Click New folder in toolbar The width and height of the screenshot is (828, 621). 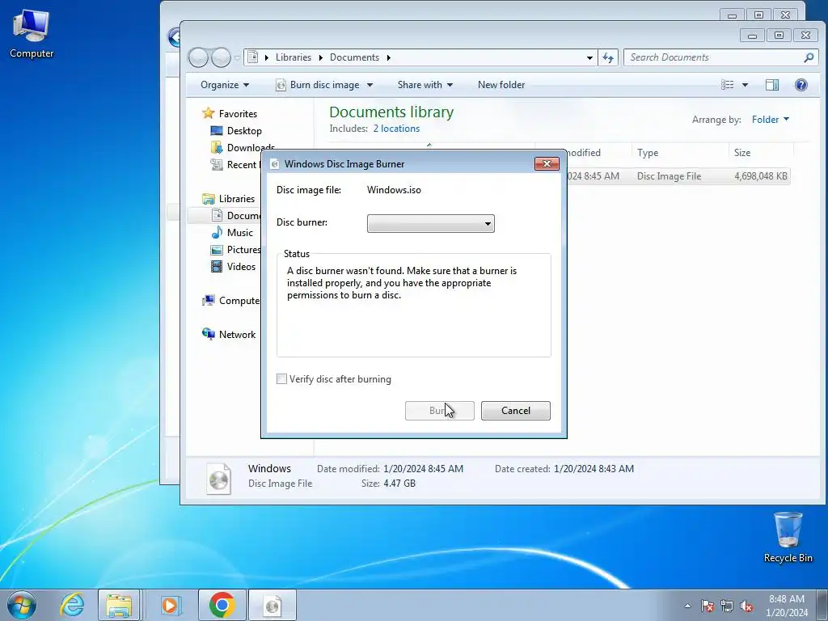501,84
